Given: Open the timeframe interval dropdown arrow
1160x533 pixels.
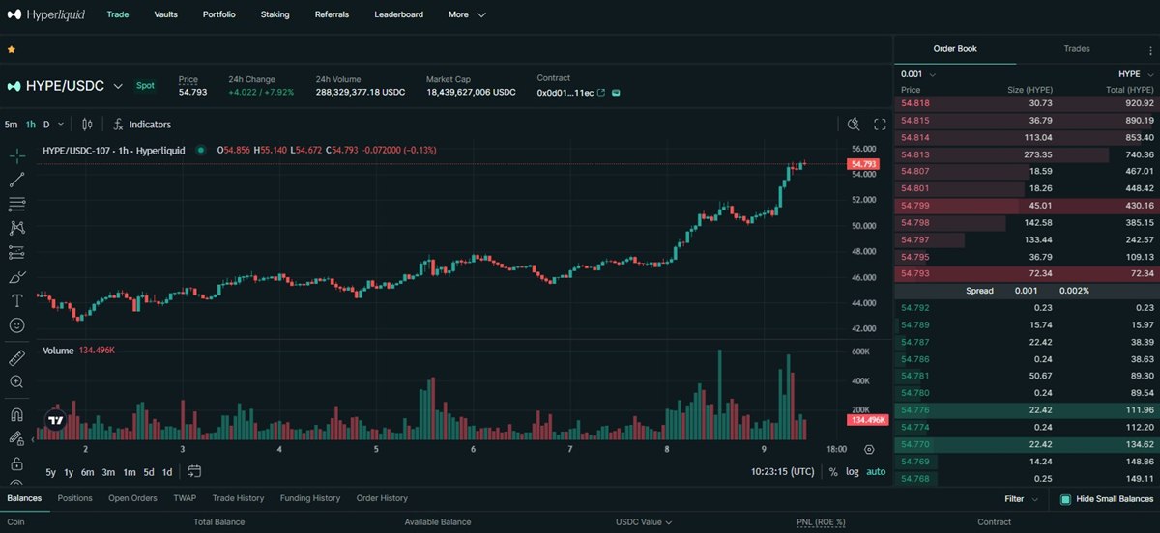Looking at the screenshot, I should point(61,124).
